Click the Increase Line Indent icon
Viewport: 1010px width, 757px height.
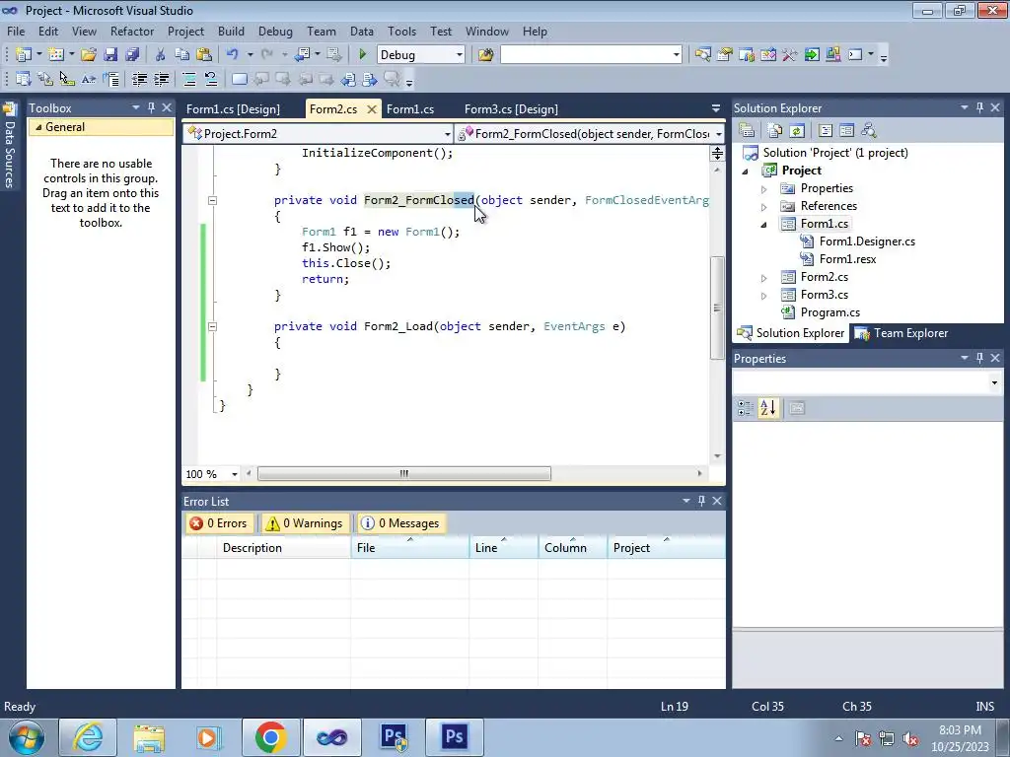click(161, 79)
